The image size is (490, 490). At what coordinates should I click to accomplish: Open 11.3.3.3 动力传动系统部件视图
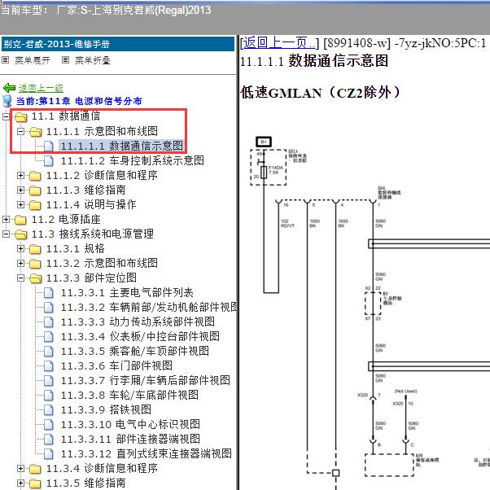pos(138,322)
